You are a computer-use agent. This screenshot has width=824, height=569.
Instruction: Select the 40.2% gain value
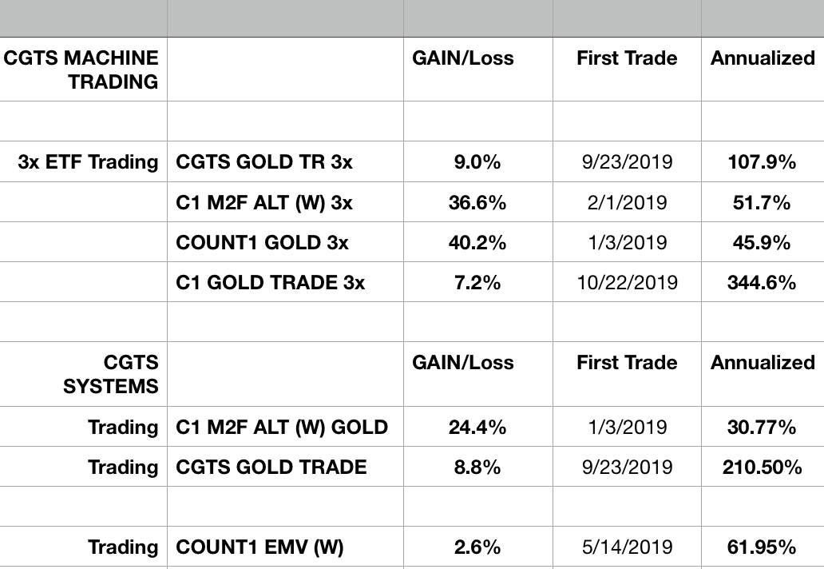(477, 242)
